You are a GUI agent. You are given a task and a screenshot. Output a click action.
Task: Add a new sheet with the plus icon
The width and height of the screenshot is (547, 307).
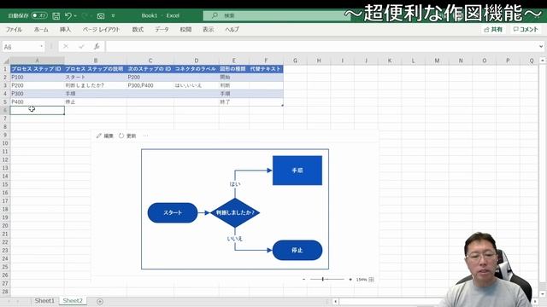(x=100, y=301)
